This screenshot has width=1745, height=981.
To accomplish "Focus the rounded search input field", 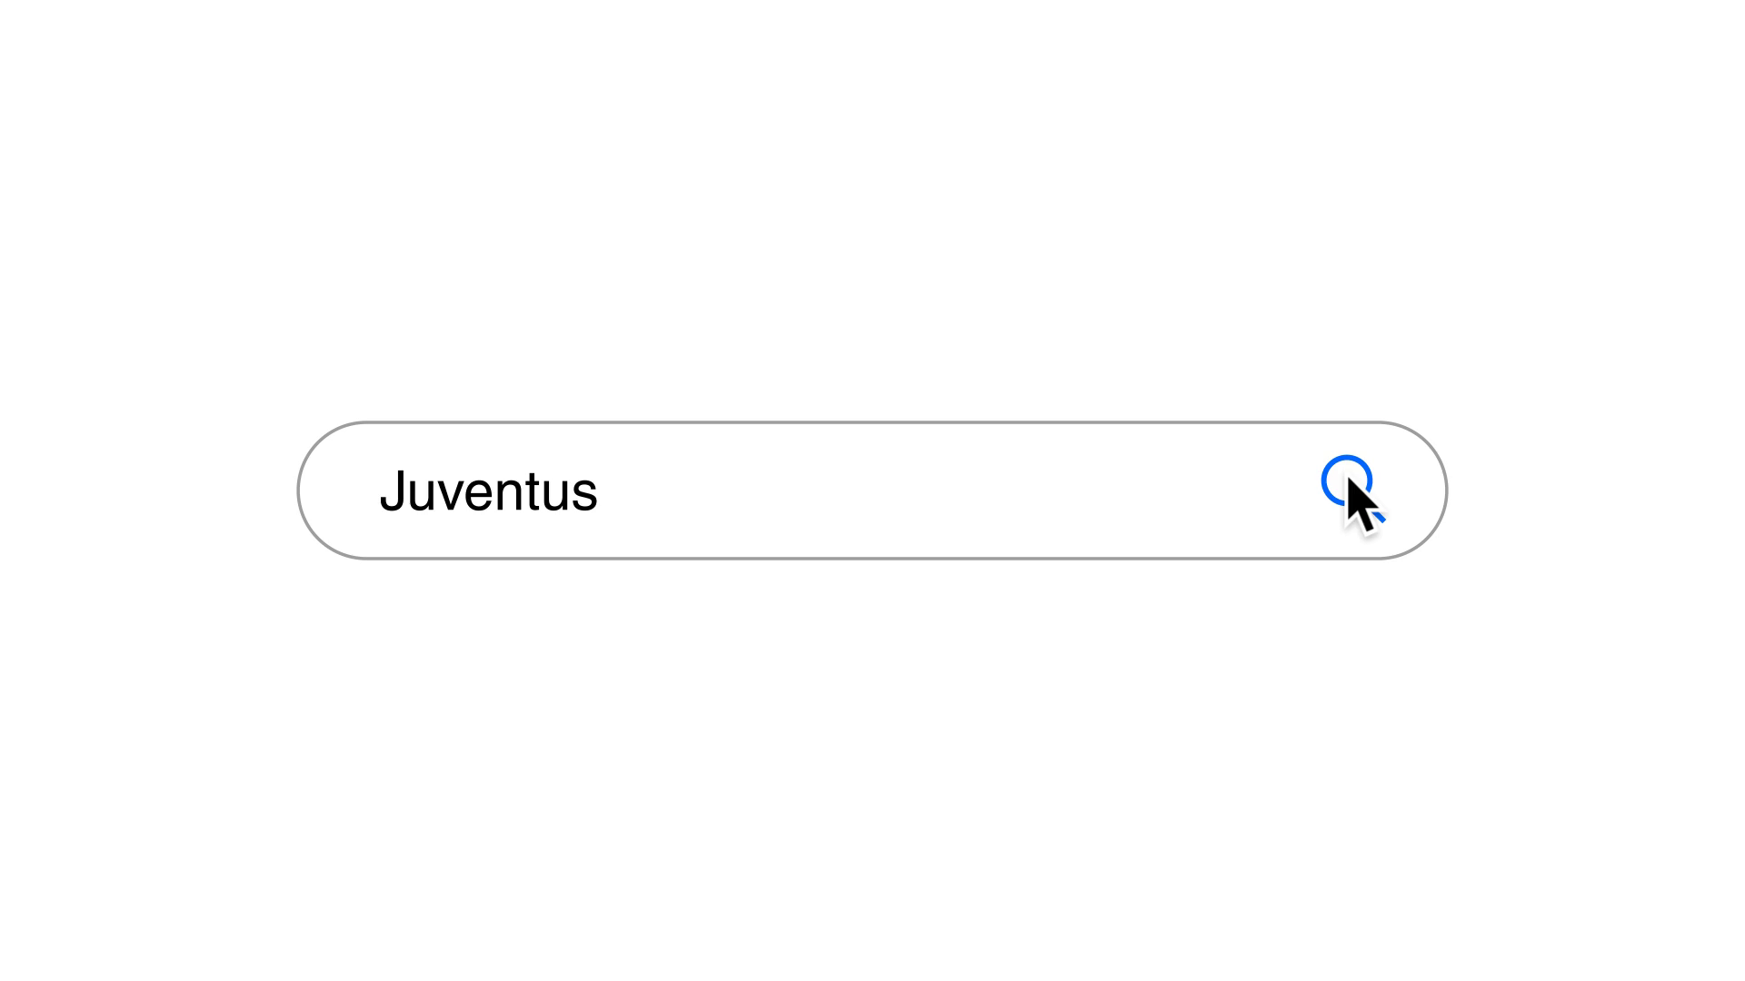I will (872, 490).
